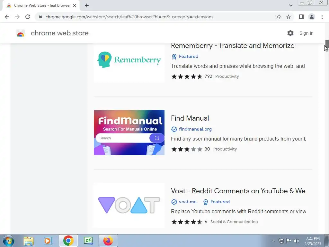Click findmanual.org verified publisher badge icon
This screenshot has height=247, width=329.
(x=174, y=129)
